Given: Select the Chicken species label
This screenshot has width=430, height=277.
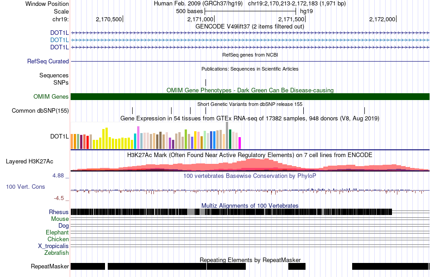Looking at the screenshot, I should pyautogui.click(x=58, y=239).
